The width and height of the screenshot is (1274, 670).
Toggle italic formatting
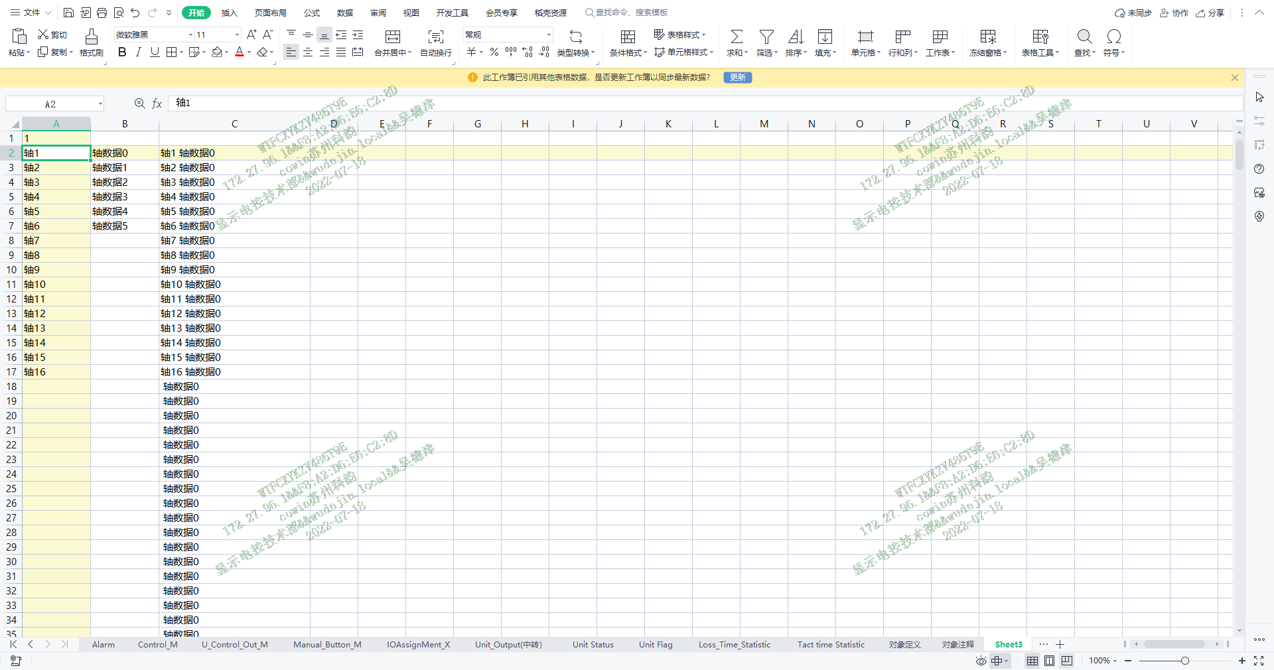pyautogui.click(x=138, y=52)
